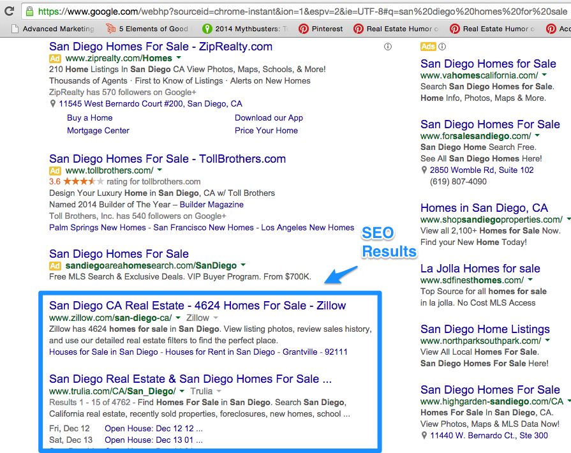Click the green padlock security icon
571x453 pixels.
tap(29, 11)
